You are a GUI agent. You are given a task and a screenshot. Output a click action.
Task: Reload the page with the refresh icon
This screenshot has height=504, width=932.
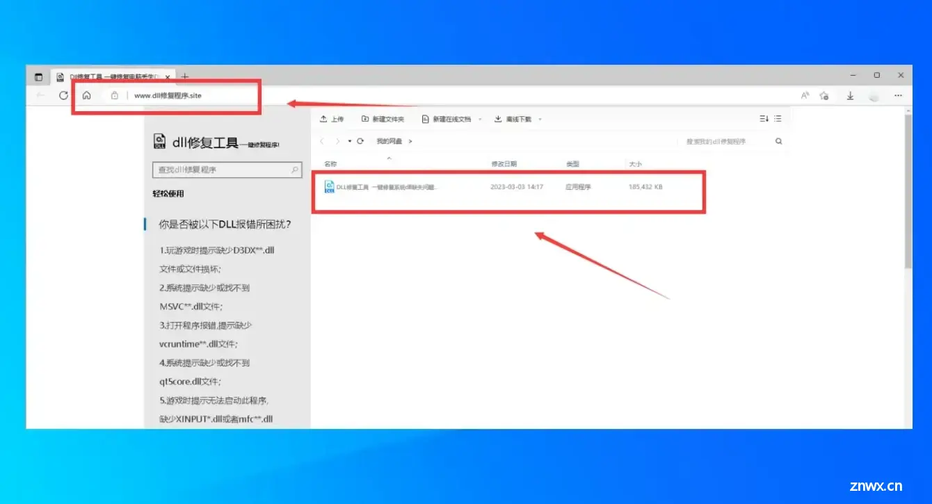pyautogui.click(x=63, y=95)
